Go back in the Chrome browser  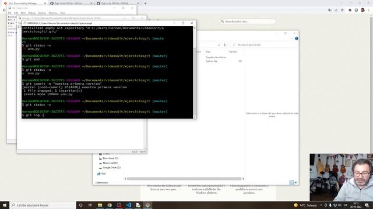coord(4,10)
